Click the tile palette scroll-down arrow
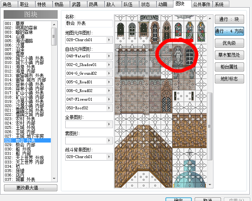Image resolution: width=252 pixels, height=201 pixels. [210, 185]
